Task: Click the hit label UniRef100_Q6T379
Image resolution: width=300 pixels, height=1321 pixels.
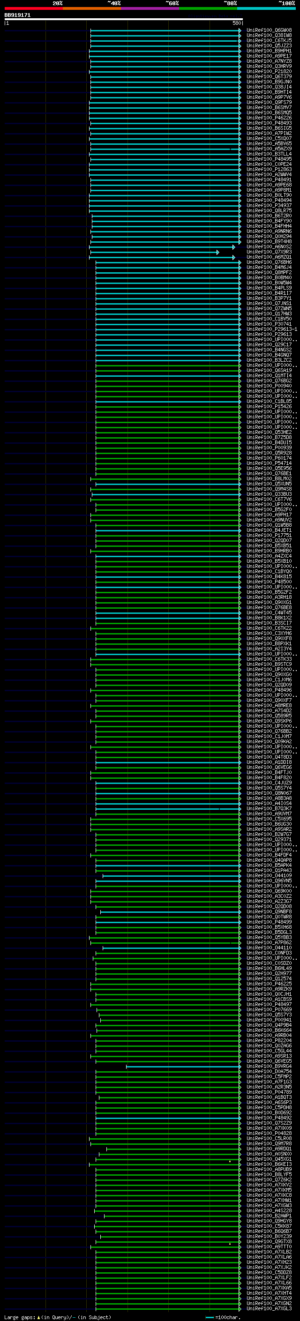Action: click(x=269, y=77)
